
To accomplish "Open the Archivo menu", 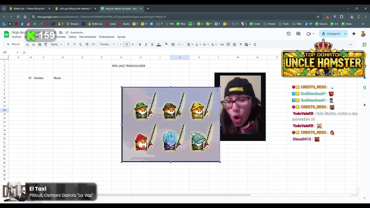I will click(16, 37).
